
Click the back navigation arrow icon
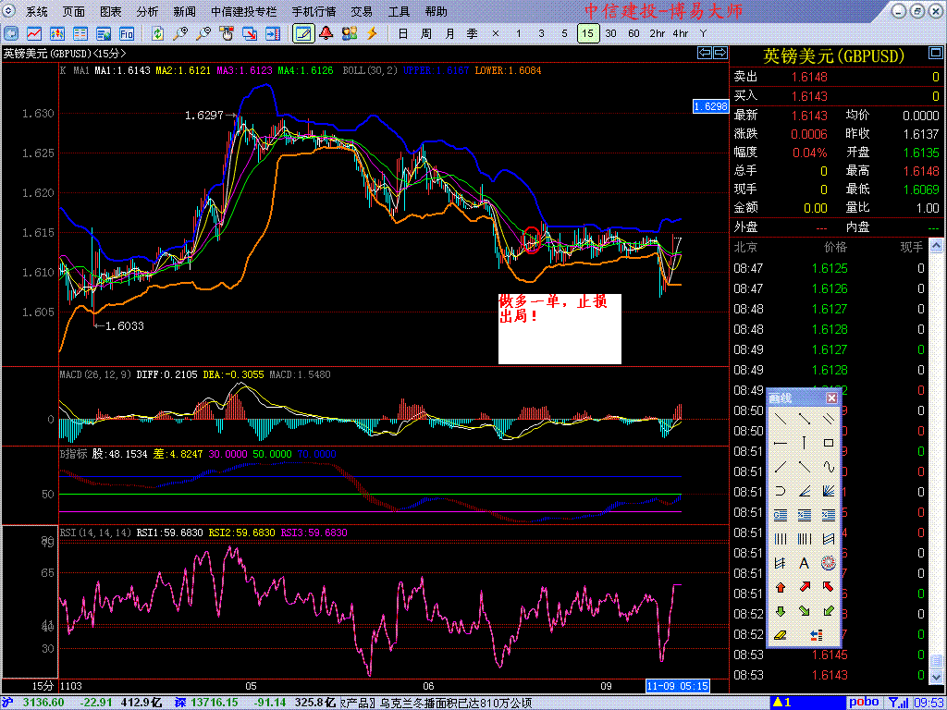(x=11, y=33)
